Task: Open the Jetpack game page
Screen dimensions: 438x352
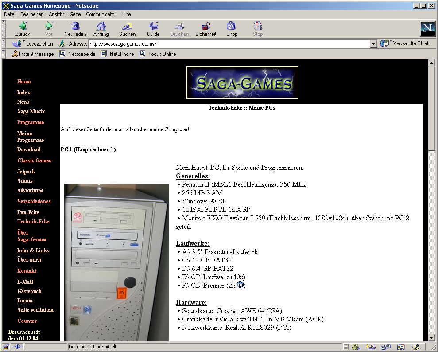Action: [26, 172]
